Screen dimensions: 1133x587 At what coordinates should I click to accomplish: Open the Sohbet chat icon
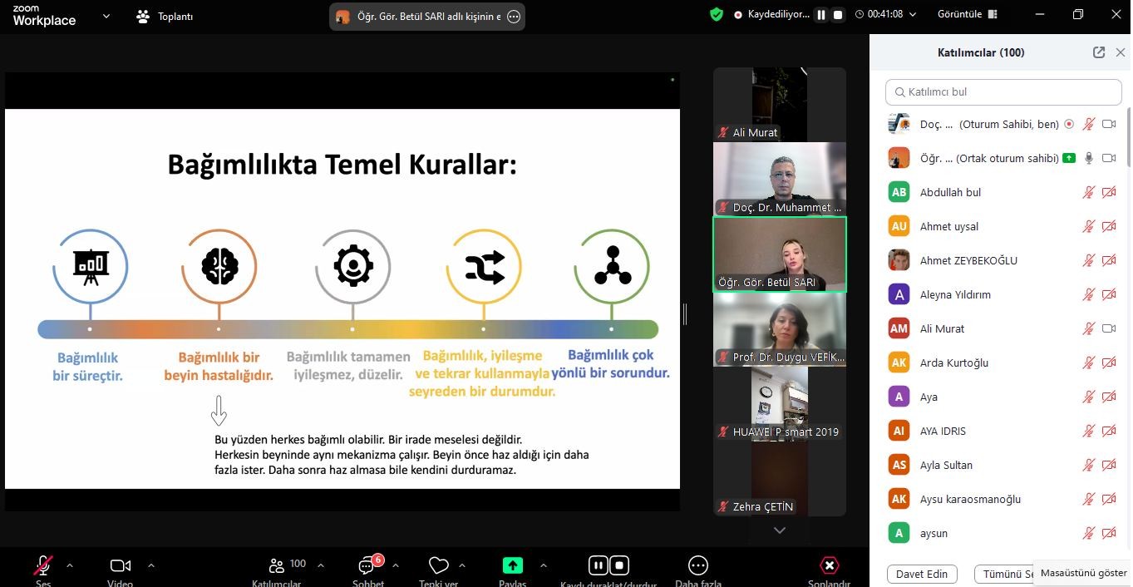367,566
